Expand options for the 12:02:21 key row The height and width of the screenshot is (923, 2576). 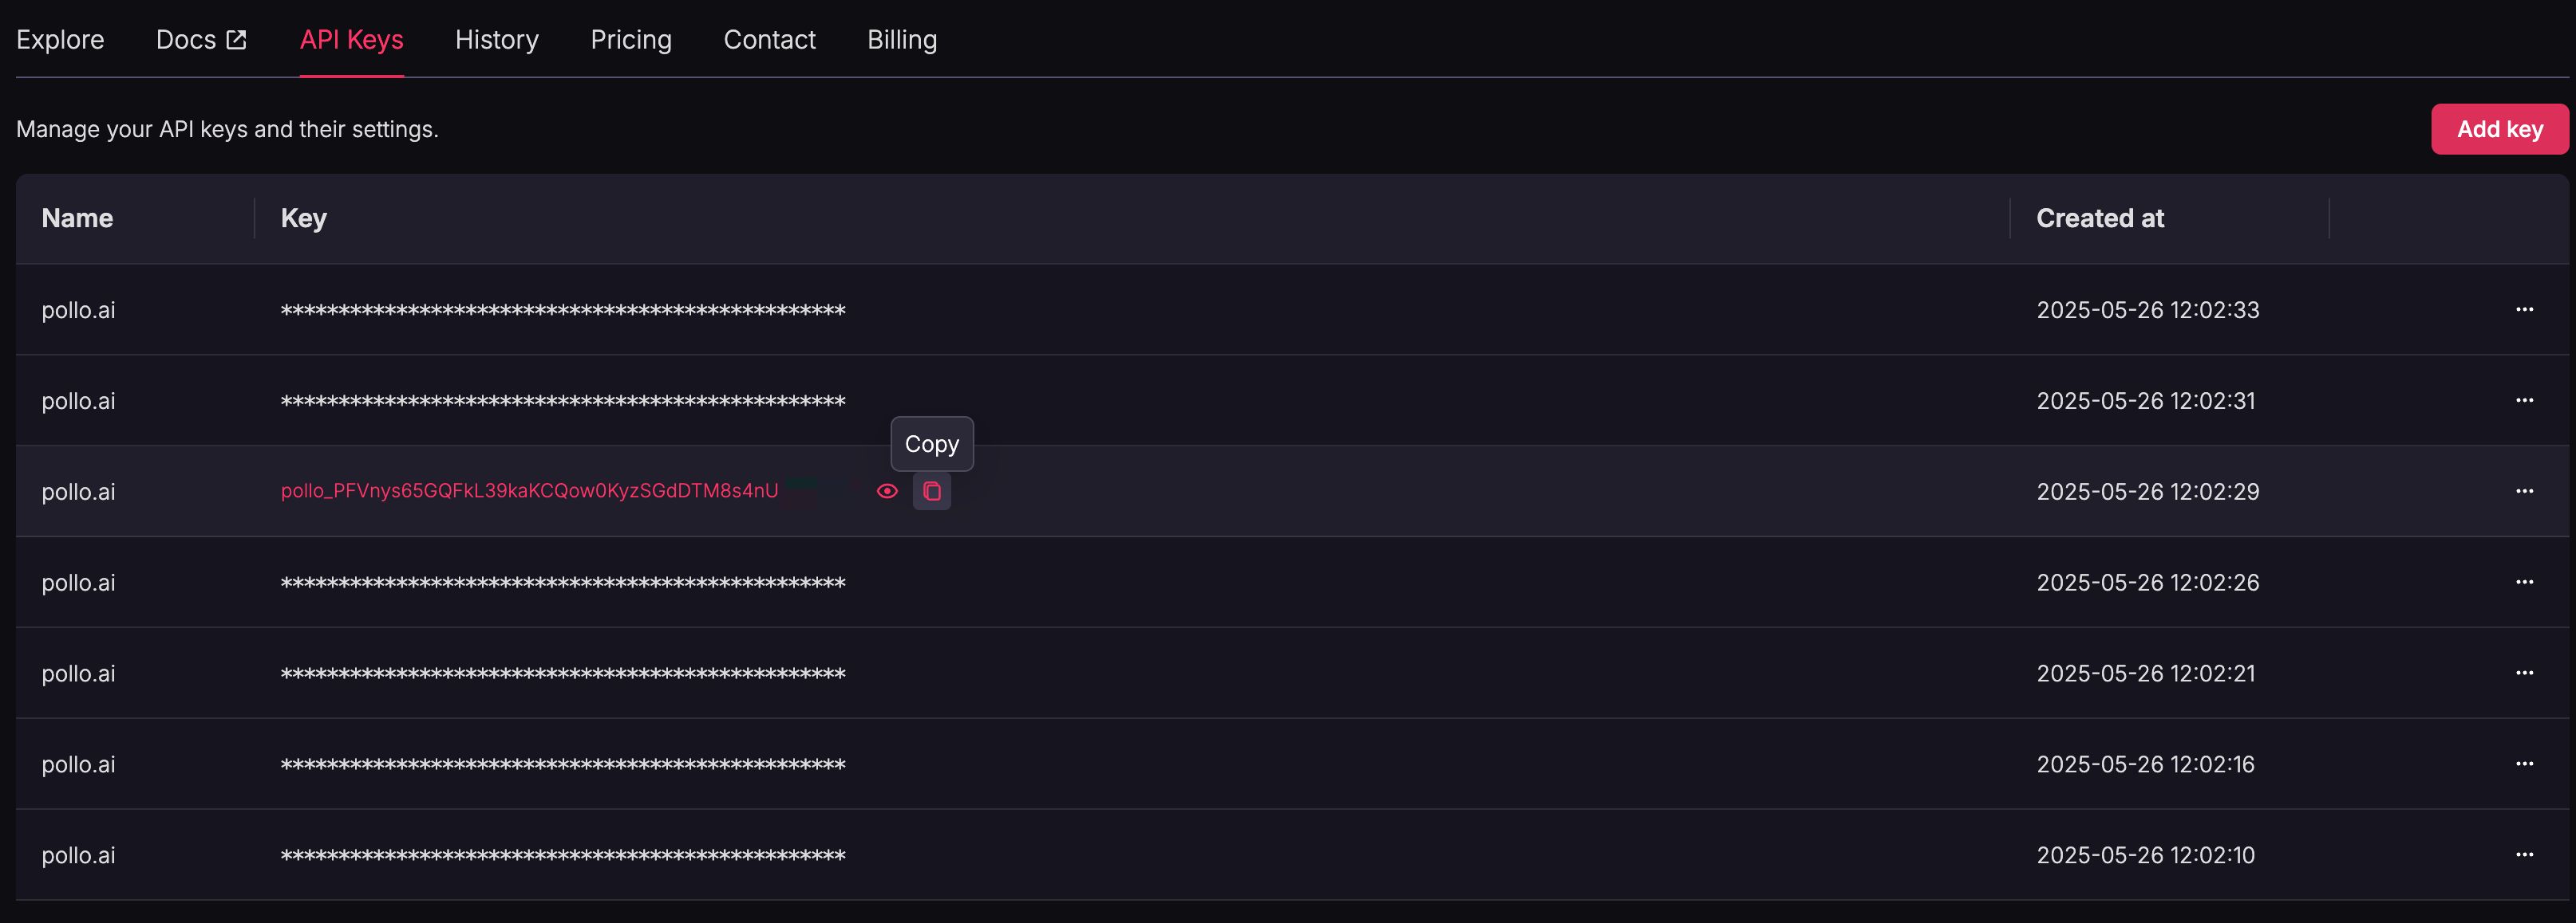(2524, 674)
